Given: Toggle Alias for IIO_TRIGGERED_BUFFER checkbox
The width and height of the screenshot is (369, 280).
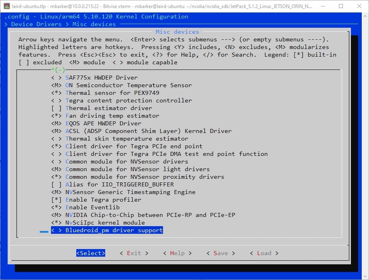Looking at the screenshot, I should click(55, 184).
